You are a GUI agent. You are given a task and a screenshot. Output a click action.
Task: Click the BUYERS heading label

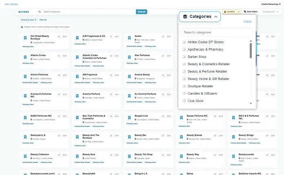coord(24,12)
